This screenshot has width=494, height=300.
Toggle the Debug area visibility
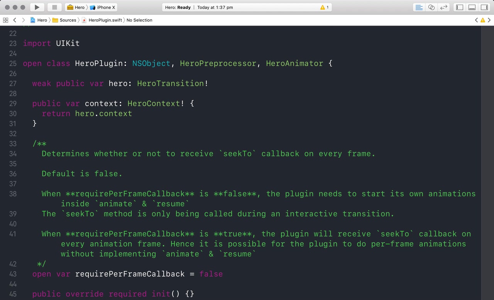(472, 7)
